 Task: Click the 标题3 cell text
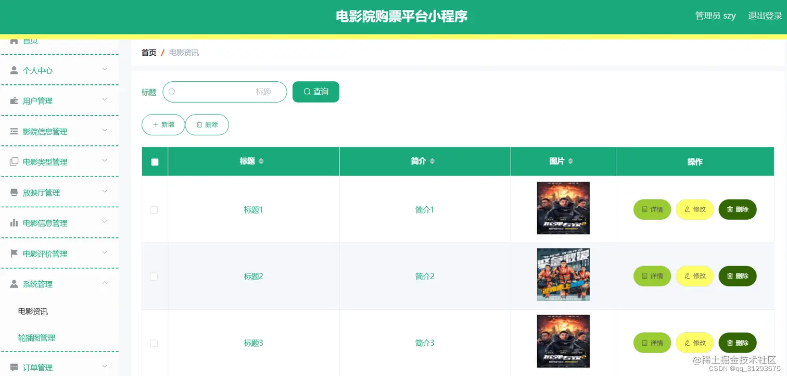click(x=253, y=343)
